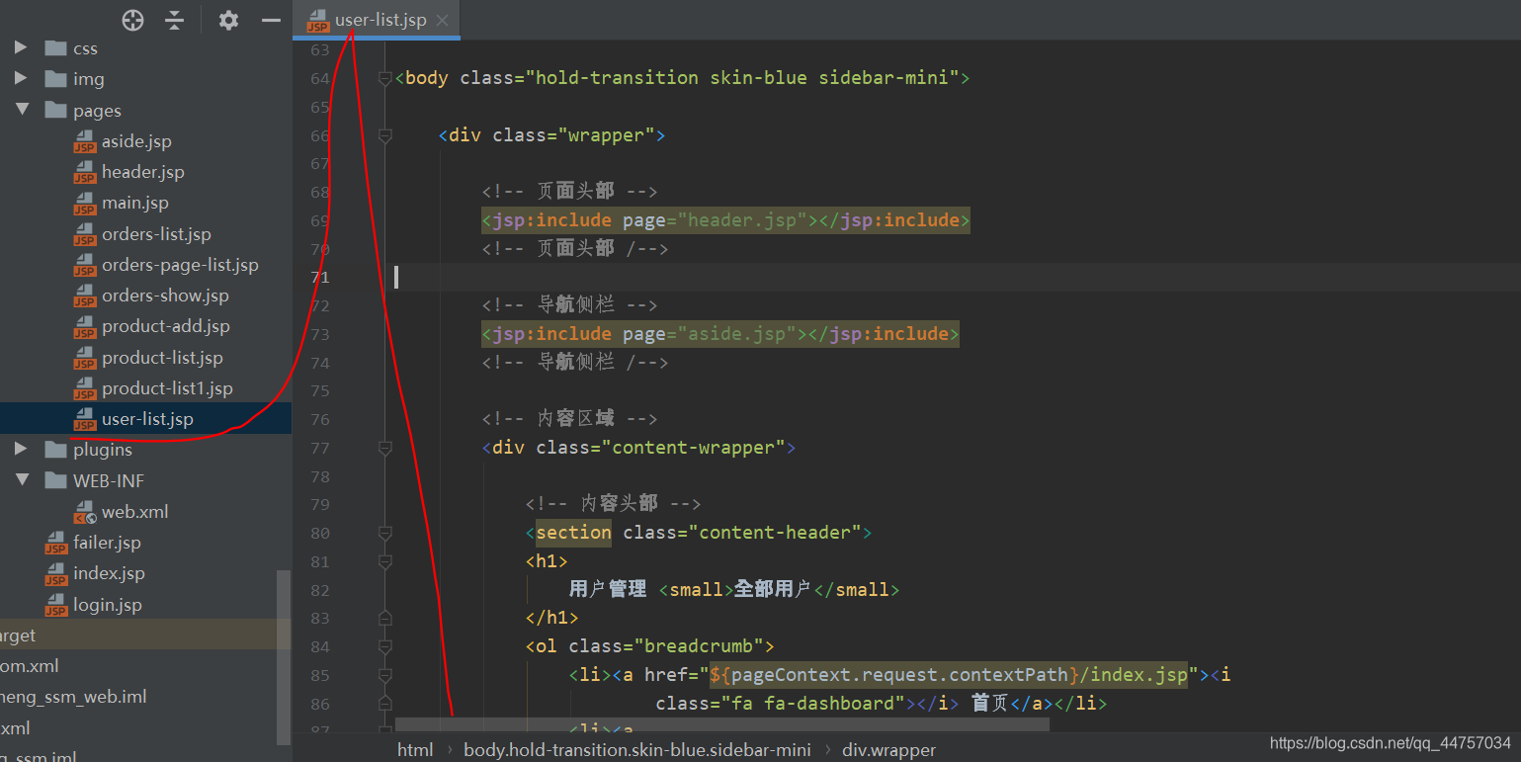
Task: Click the JSP icon on user-list.jsp tab
Action: pyautogui.click(x=317, y=21)
